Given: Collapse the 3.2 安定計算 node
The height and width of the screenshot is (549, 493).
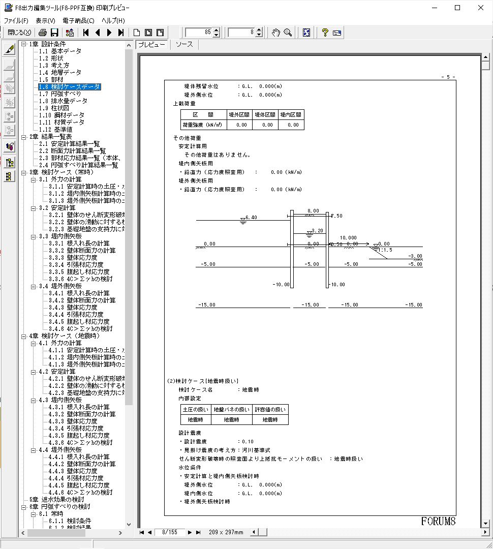Looking at the screenshot, I should pyautogui.click(x=34, y=208).
